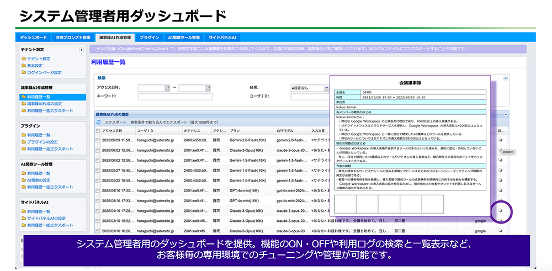Open the 結果 dropdown showing 指定なし
Image resolution: width=552 pixels, height=271 pixels.
pyautogui.click(x=307, y=88)
